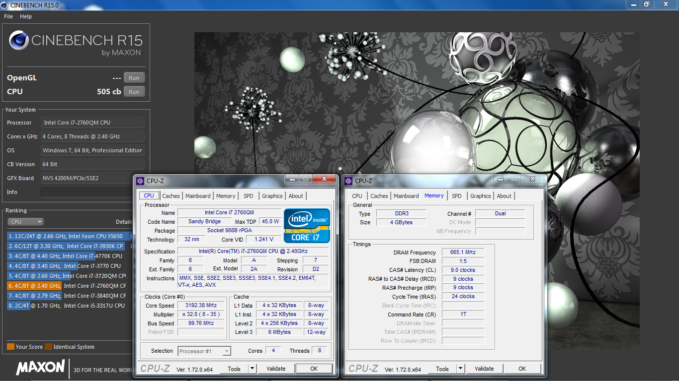
Task: Switch to Graphics tab in left CPU-Z window
Action: 272,196
